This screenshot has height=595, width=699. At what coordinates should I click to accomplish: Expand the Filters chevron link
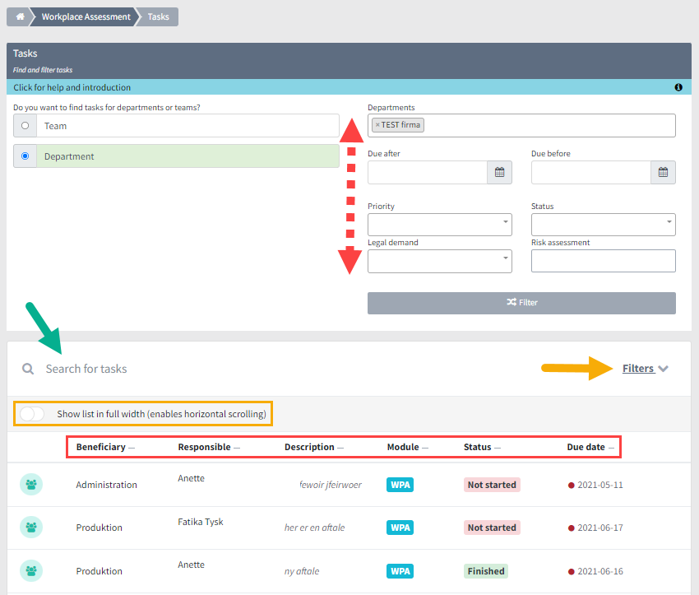tap(645, 369)
